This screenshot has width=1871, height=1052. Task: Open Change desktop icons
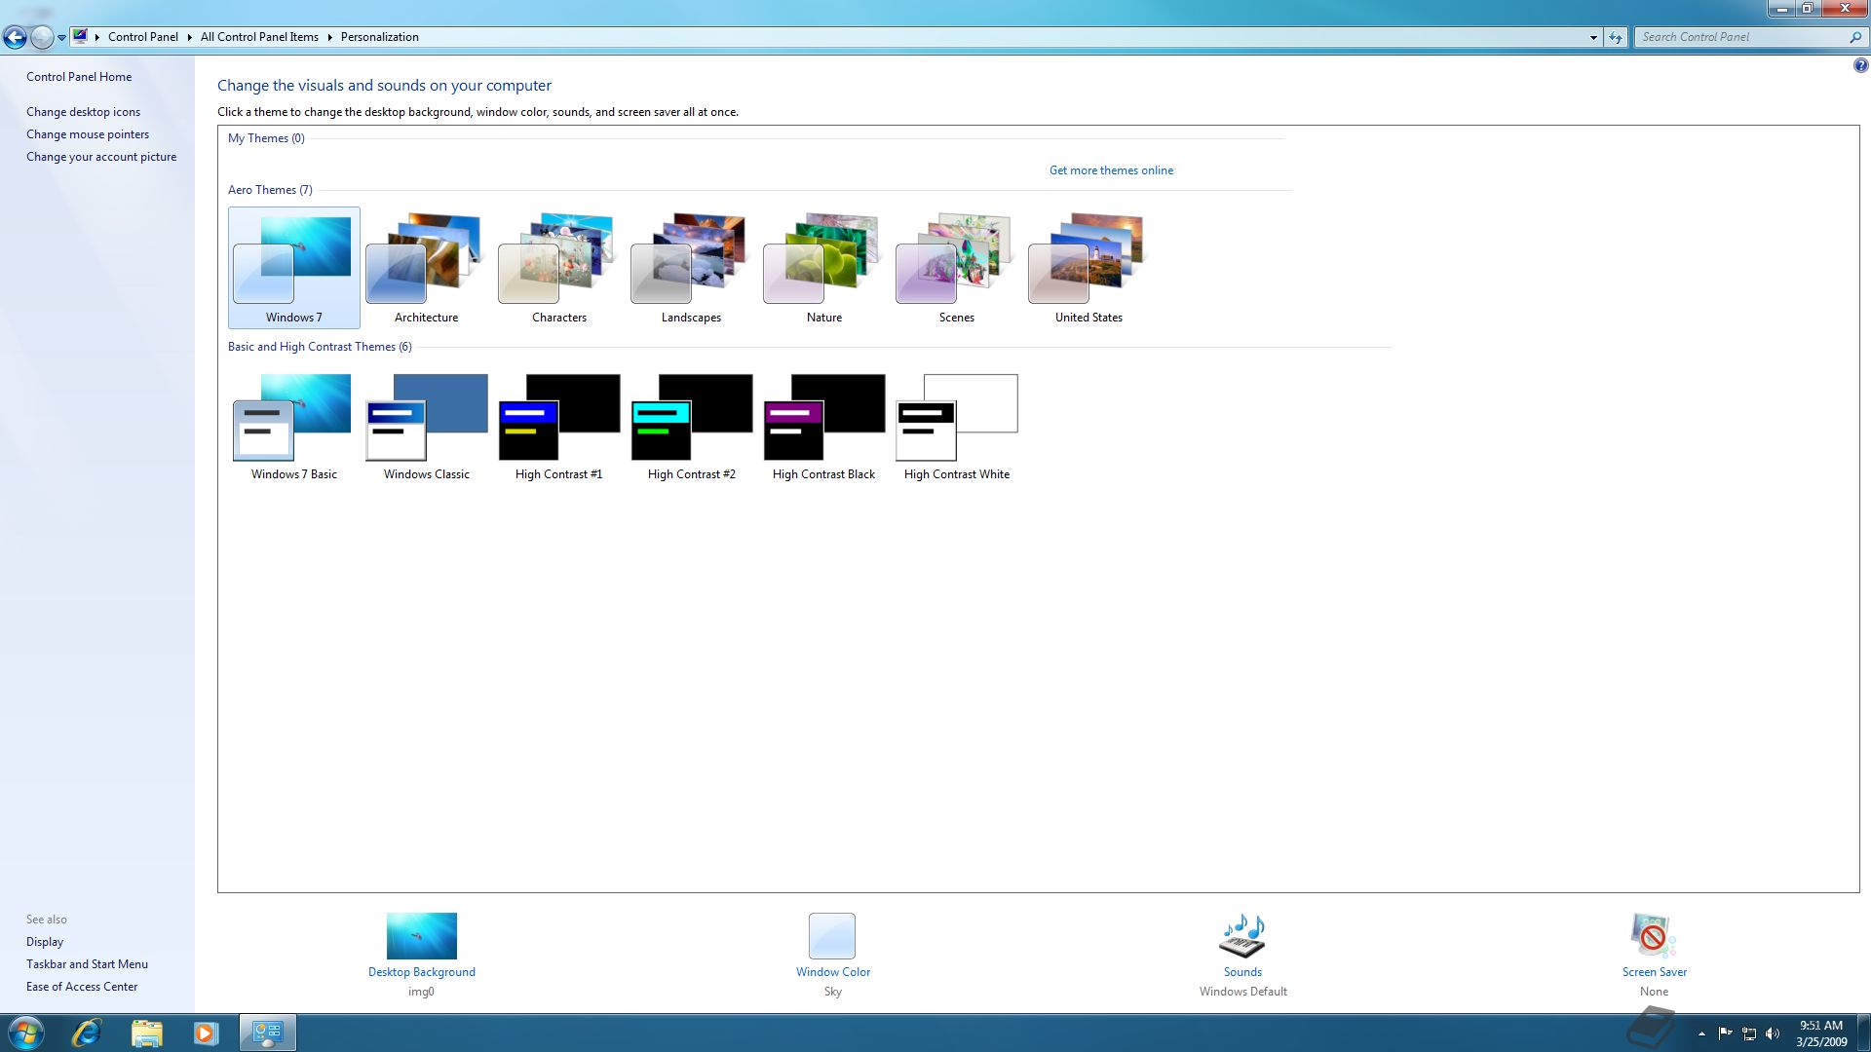(x=83, y=112)
